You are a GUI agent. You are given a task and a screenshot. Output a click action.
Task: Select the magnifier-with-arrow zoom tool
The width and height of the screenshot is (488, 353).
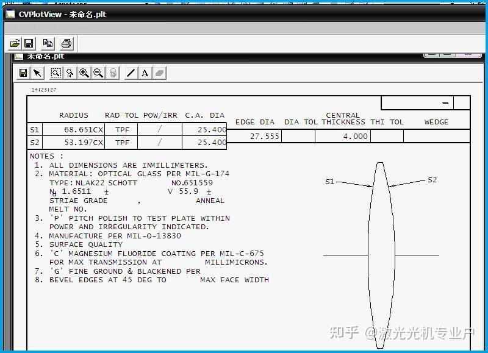[69, 73]
